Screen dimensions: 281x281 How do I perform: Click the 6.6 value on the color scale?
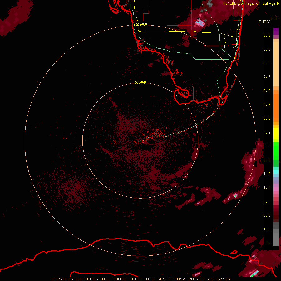tap(267, 91)
